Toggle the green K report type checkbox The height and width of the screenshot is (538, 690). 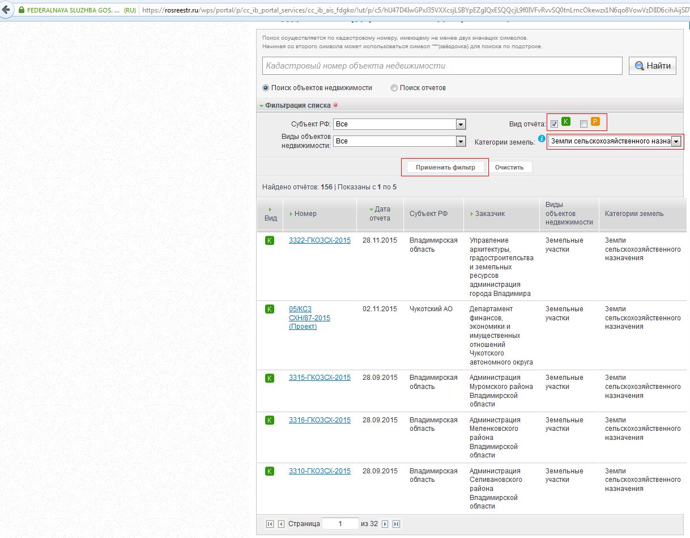pyautogui.click(x=554, y=124)
